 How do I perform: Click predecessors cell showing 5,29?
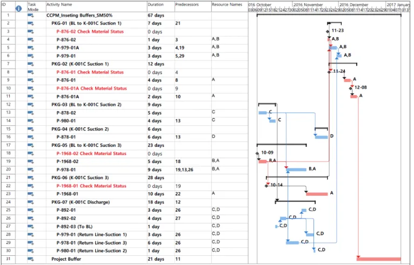point(180,56)
